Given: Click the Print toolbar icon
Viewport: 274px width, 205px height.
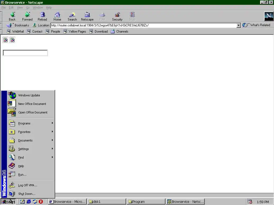Looking at the screenshot, I should (x=102, y=16).
